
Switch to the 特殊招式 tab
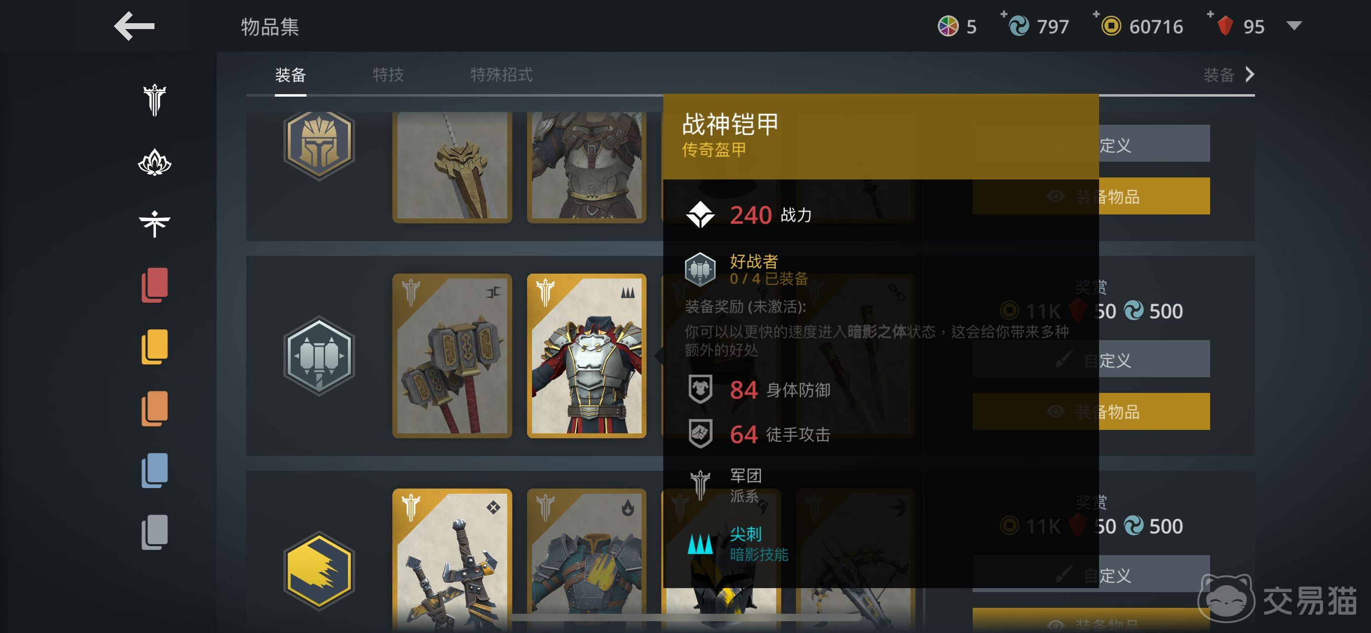[x=501, y=74]
